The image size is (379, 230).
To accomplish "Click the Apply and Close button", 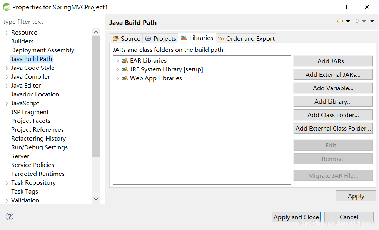I will tap(296, 217).
